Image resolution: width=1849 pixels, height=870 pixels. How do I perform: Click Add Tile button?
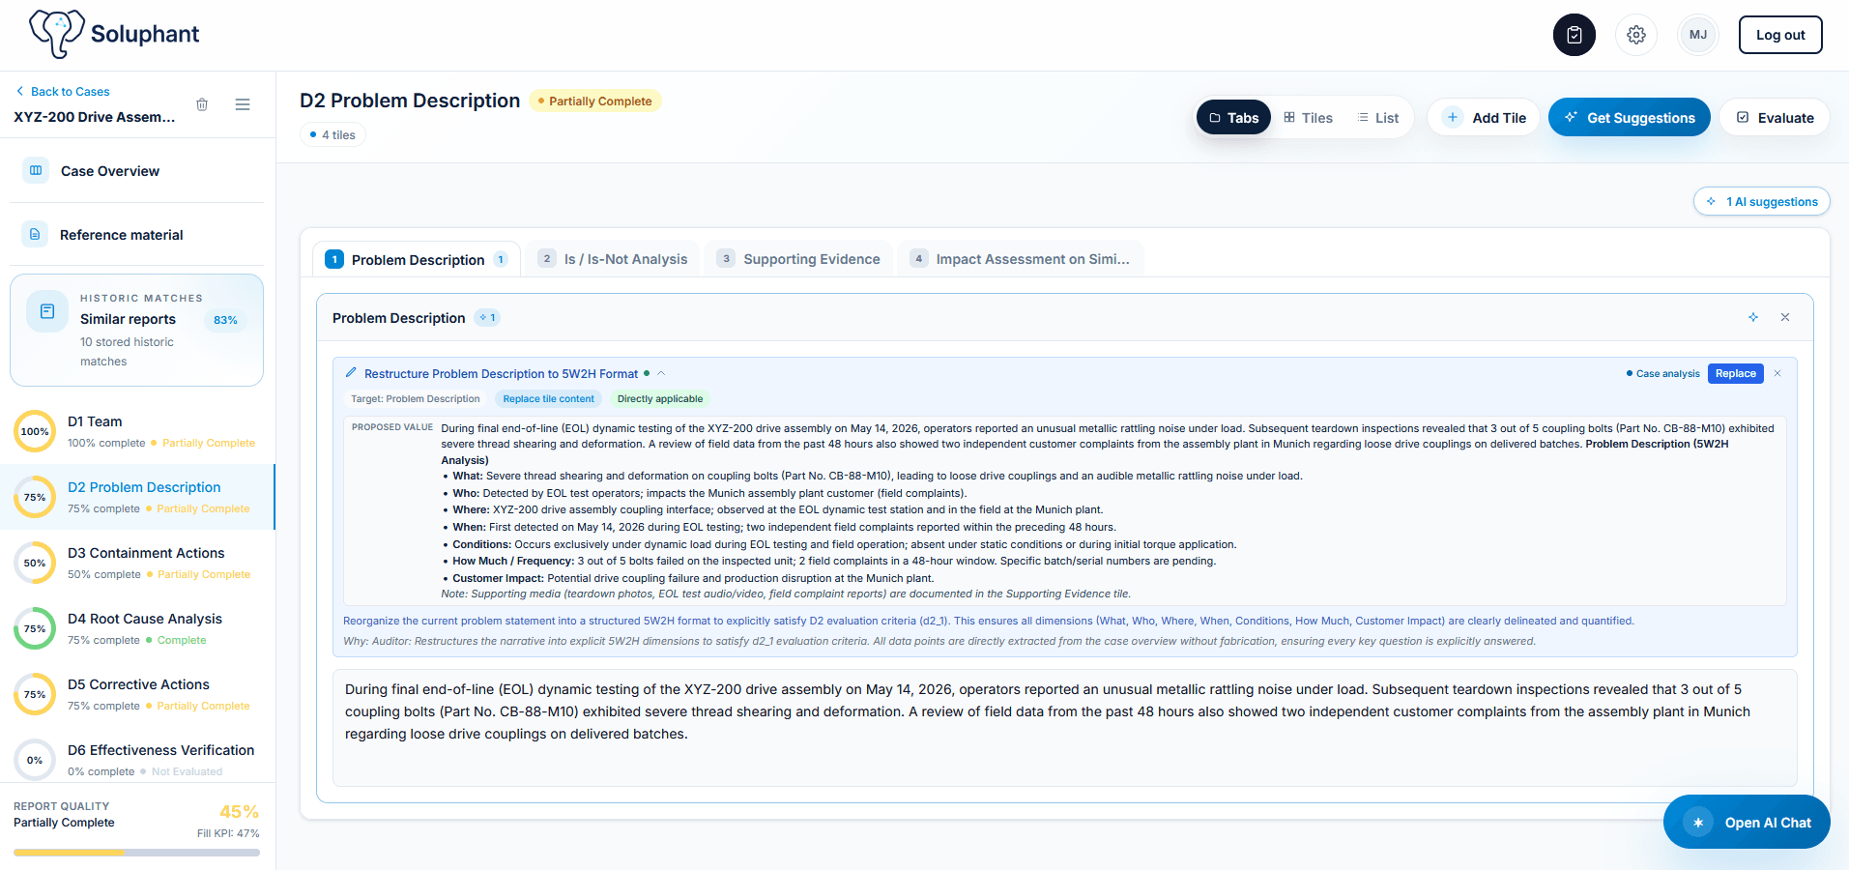(x=1484, y=118)
